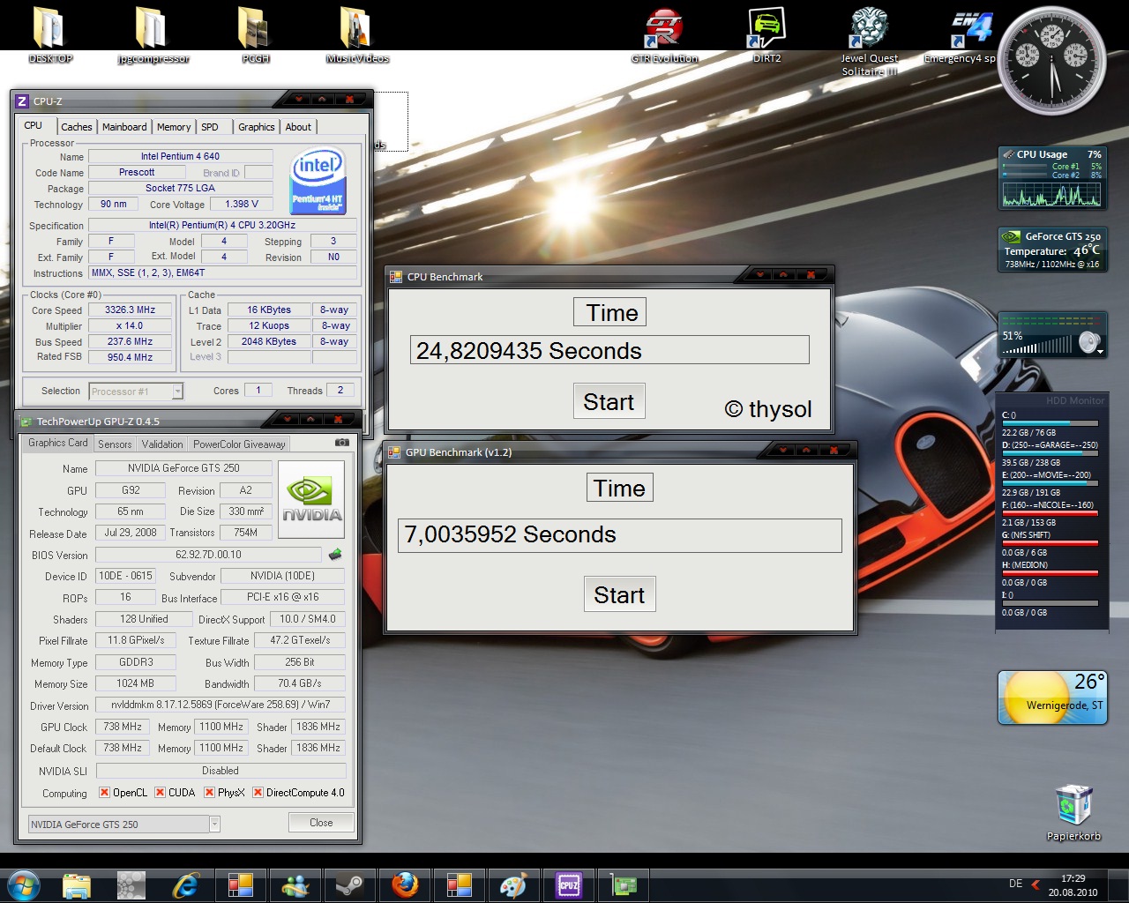The width and height of the screenshot is (1129, 903).
Task: Toggle the OpenCL checkbox in GPU-Z
Action: pyautogui.click(x=104, y=792)
